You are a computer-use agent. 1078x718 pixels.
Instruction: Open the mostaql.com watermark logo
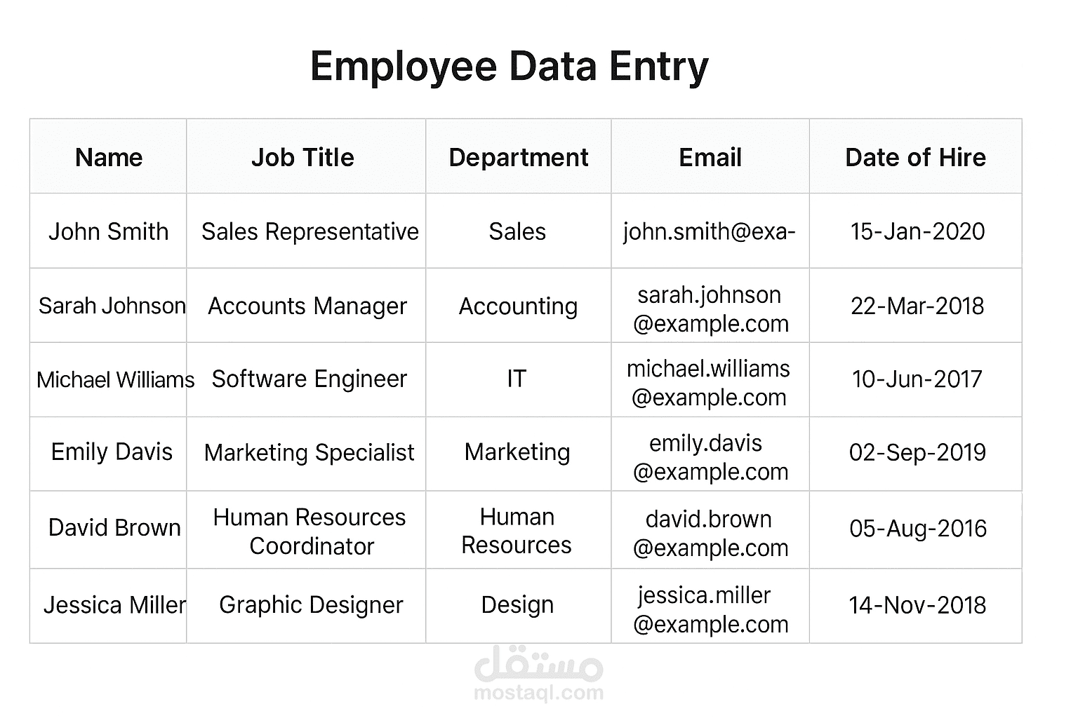[539, 674]
